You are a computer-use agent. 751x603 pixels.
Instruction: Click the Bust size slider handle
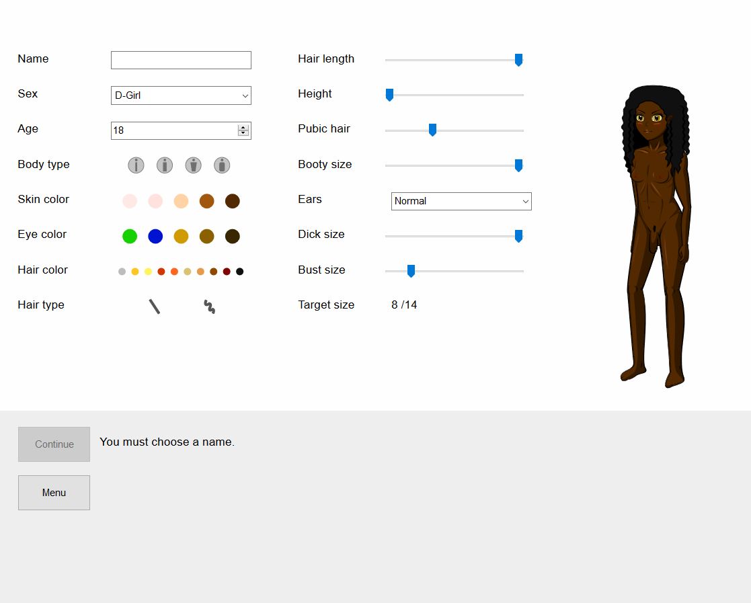tap(411, 271)
